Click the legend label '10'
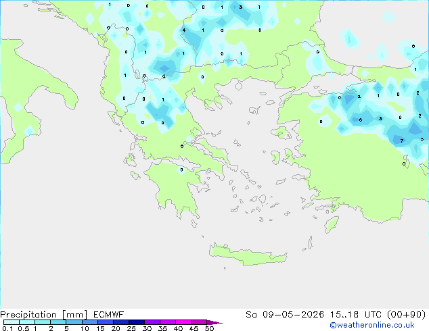 point(85,328)
